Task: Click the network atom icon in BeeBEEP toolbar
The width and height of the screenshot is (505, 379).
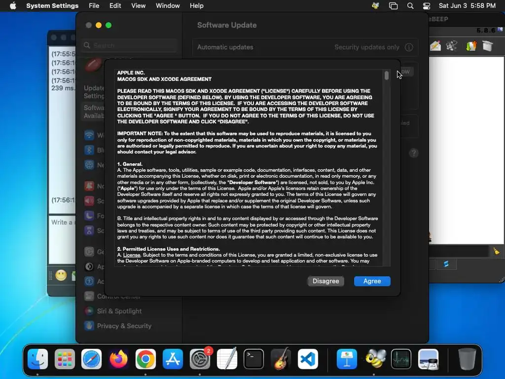Action: point(452,46)
